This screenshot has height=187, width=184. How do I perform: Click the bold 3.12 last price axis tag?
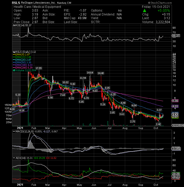pyautogui.click(x=175, y=115)
